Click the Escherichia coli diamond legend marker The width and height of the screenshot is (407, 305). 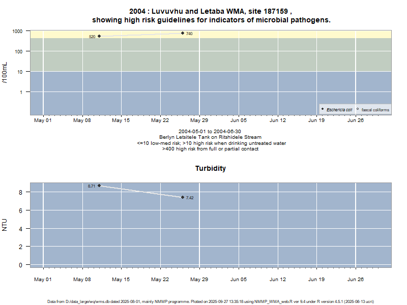tap(323, 109)
